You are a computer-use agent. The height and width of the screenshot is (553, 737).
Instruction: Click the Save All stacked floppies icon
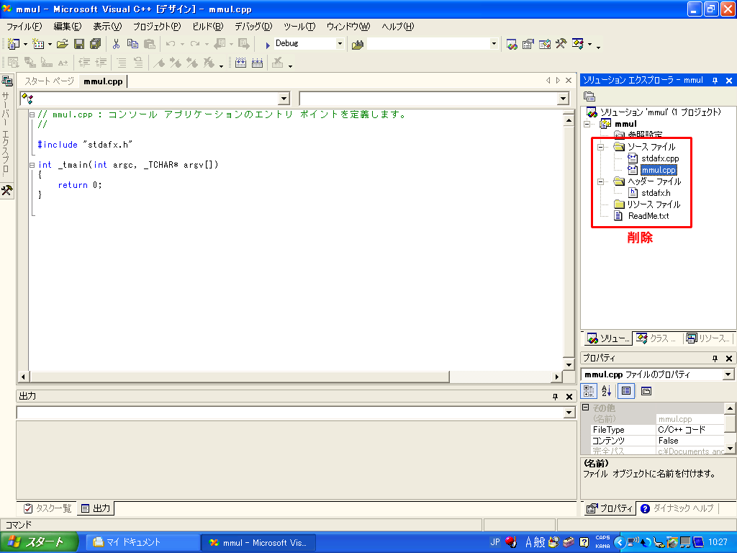(x=96, y=44)
